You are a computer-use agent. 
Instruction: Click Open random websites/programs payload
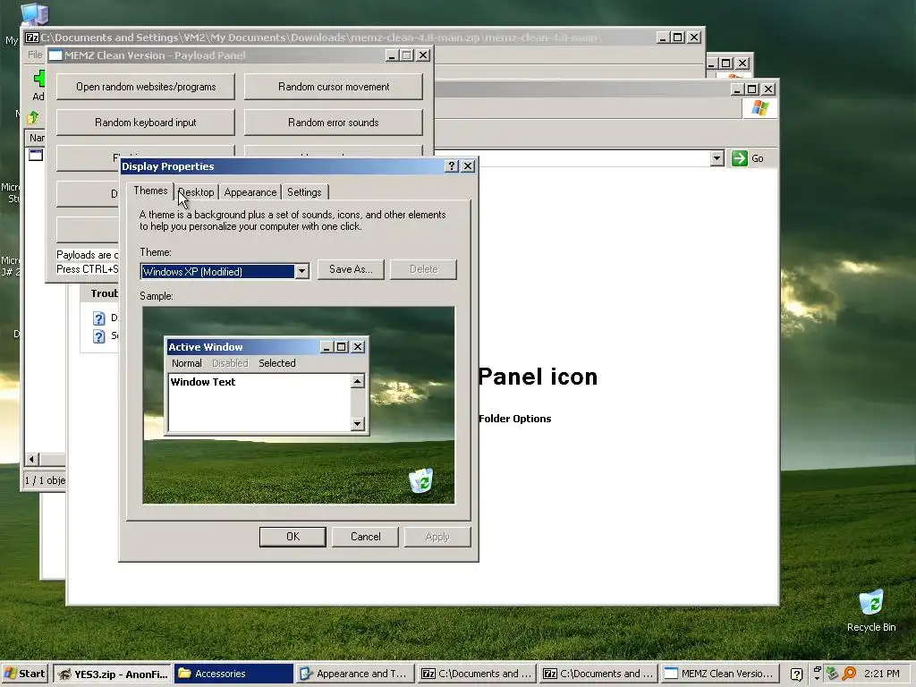146,87
